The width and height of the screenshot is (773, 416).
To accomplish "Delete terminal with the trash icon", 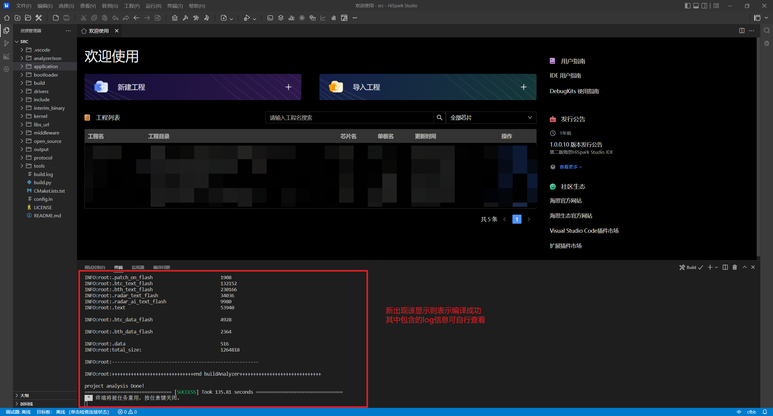I will [x=735, y=267].
